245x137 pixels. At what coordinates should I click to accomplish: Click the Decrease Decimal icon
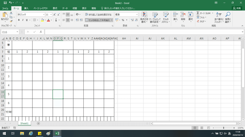click(x=136, y=20)
